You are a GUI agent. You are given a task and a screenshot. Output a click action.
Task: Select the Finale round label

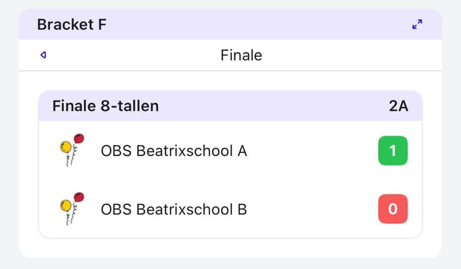[241, 55]
